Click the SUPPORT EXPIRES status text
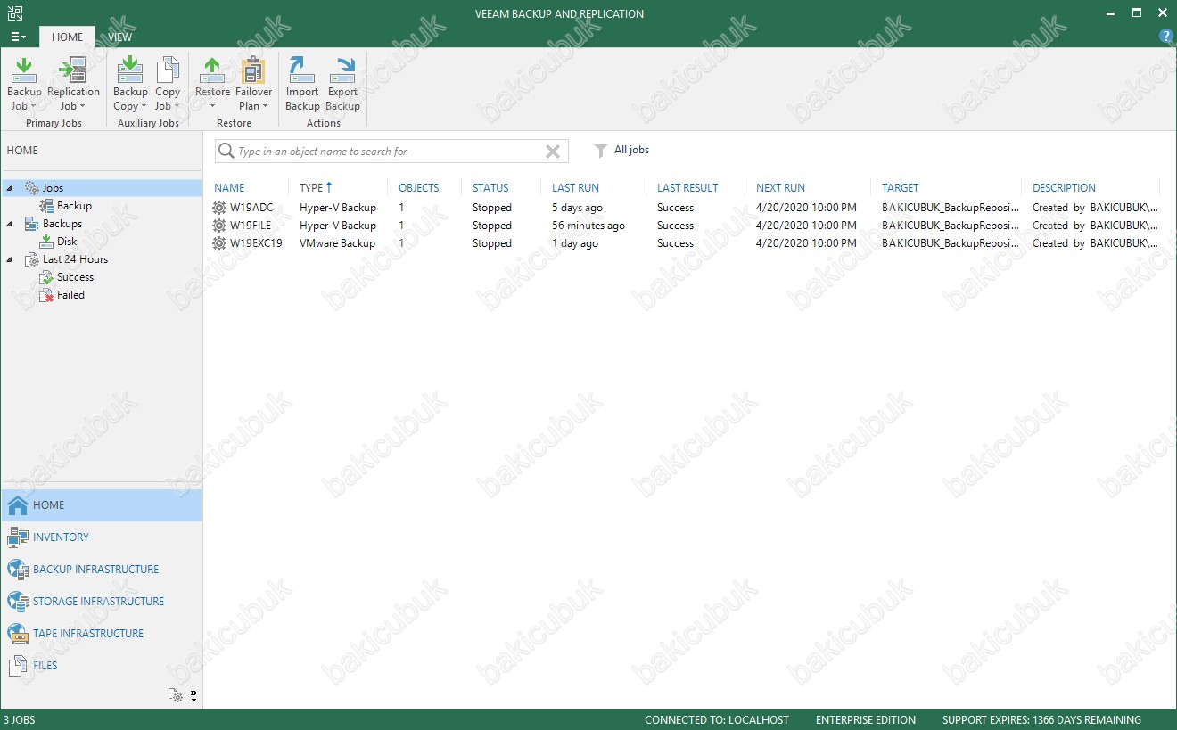The image size is (1177, 730). pos(1041,720)
